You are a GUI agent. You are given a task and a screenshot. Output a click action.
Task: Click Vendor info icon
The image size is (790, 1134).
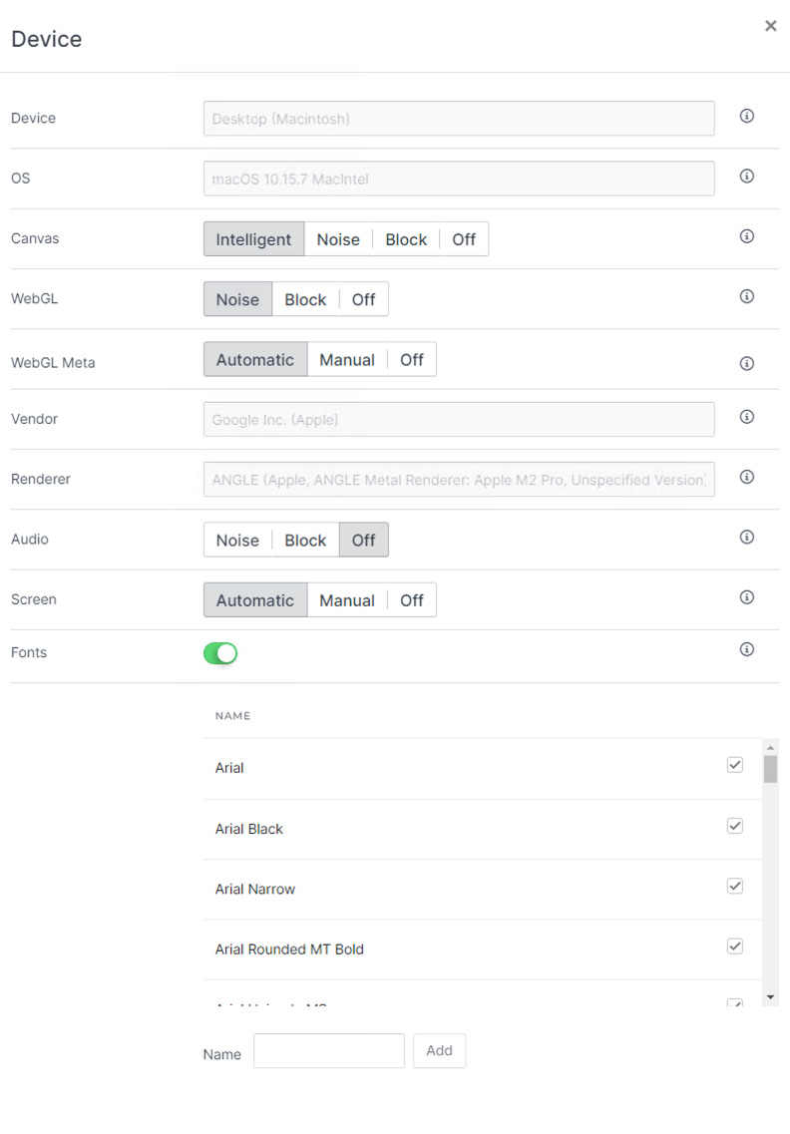pos(746,417)
